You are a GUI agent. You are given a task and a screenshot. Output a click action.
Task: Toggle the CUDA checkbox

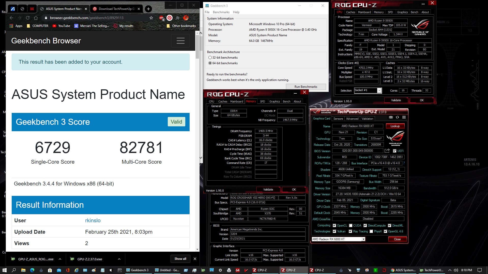[x=351, y=226]
